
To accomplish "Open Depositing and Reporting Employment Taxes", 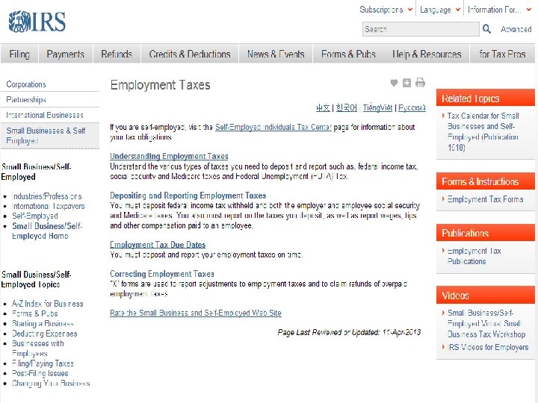I will (188, 196).
